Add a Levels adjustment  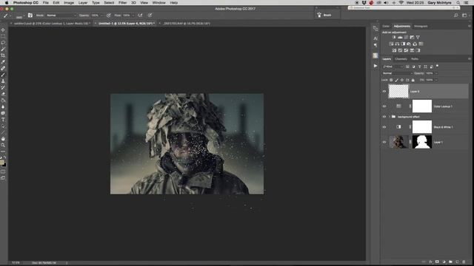click(x=400, y=37)
